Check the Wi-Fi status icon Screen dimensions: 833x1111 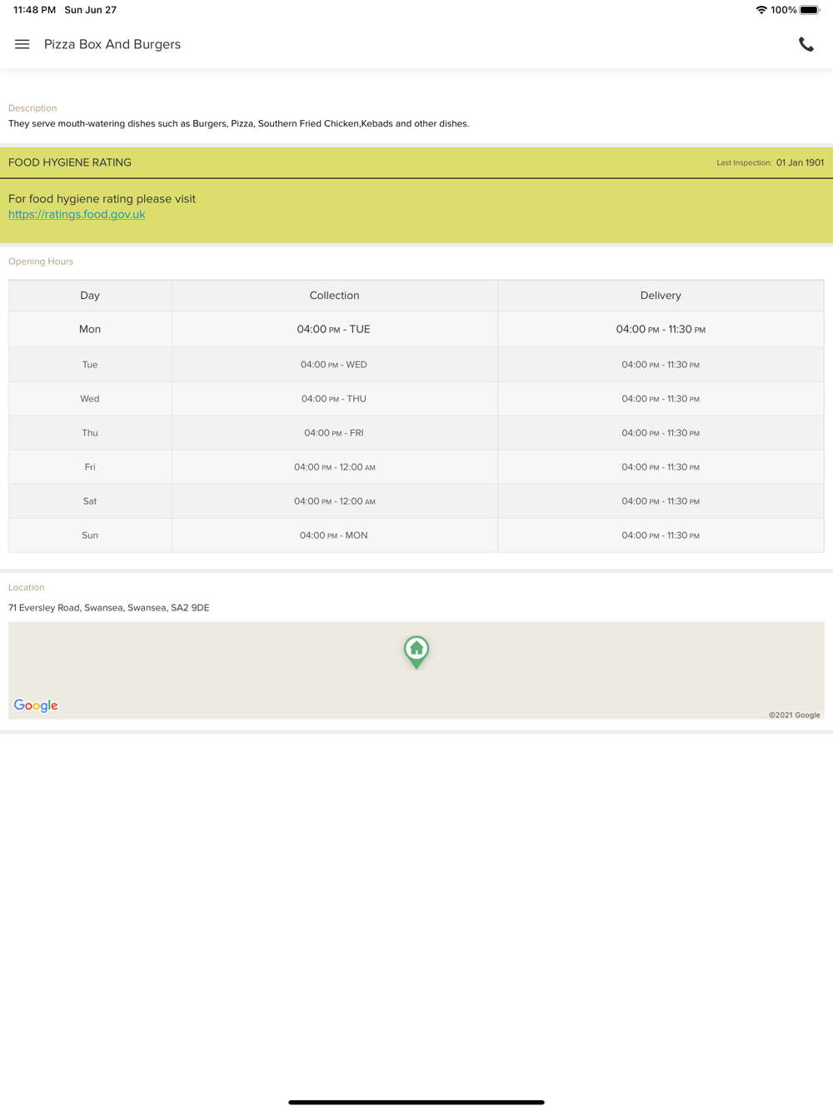761,10
